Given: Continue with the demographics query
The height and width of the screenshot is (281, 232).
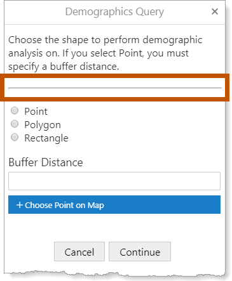Looking at the screenshot, I should (140, 252).
